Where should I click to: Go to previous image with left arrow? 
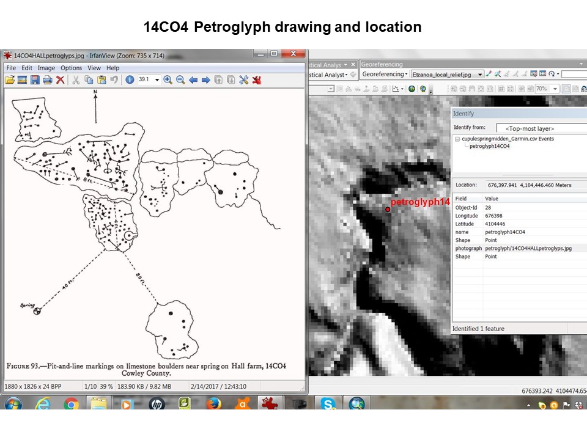click(193, 79)
